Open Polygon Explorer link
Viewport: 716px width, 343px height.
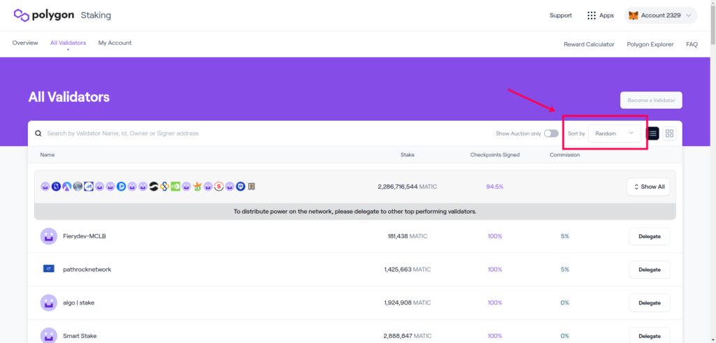pos(650,44)
